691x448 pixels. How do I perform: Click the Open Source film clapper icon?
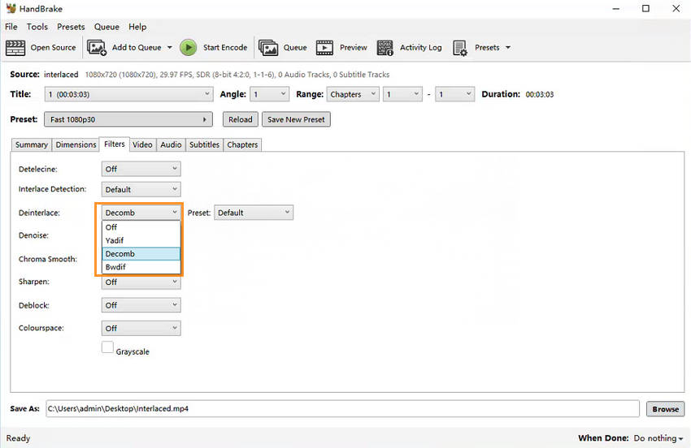tap(15, 48)
